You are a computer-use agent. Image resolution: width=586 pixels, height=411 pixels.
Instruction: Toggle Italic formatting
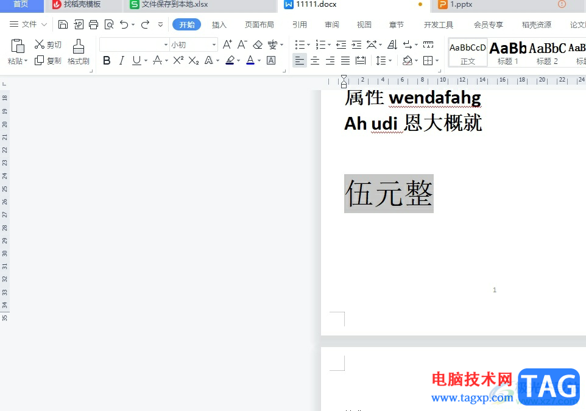(121, 60)
